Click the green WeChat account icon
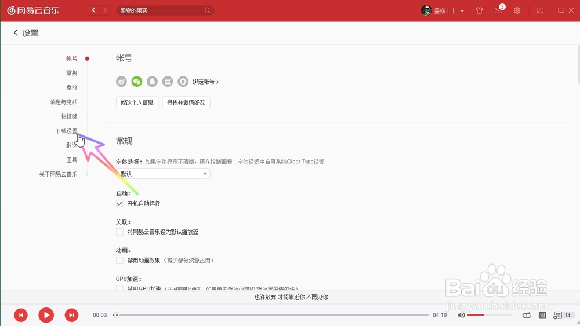The height and width of the screenshot is (326, 580). 137,82
